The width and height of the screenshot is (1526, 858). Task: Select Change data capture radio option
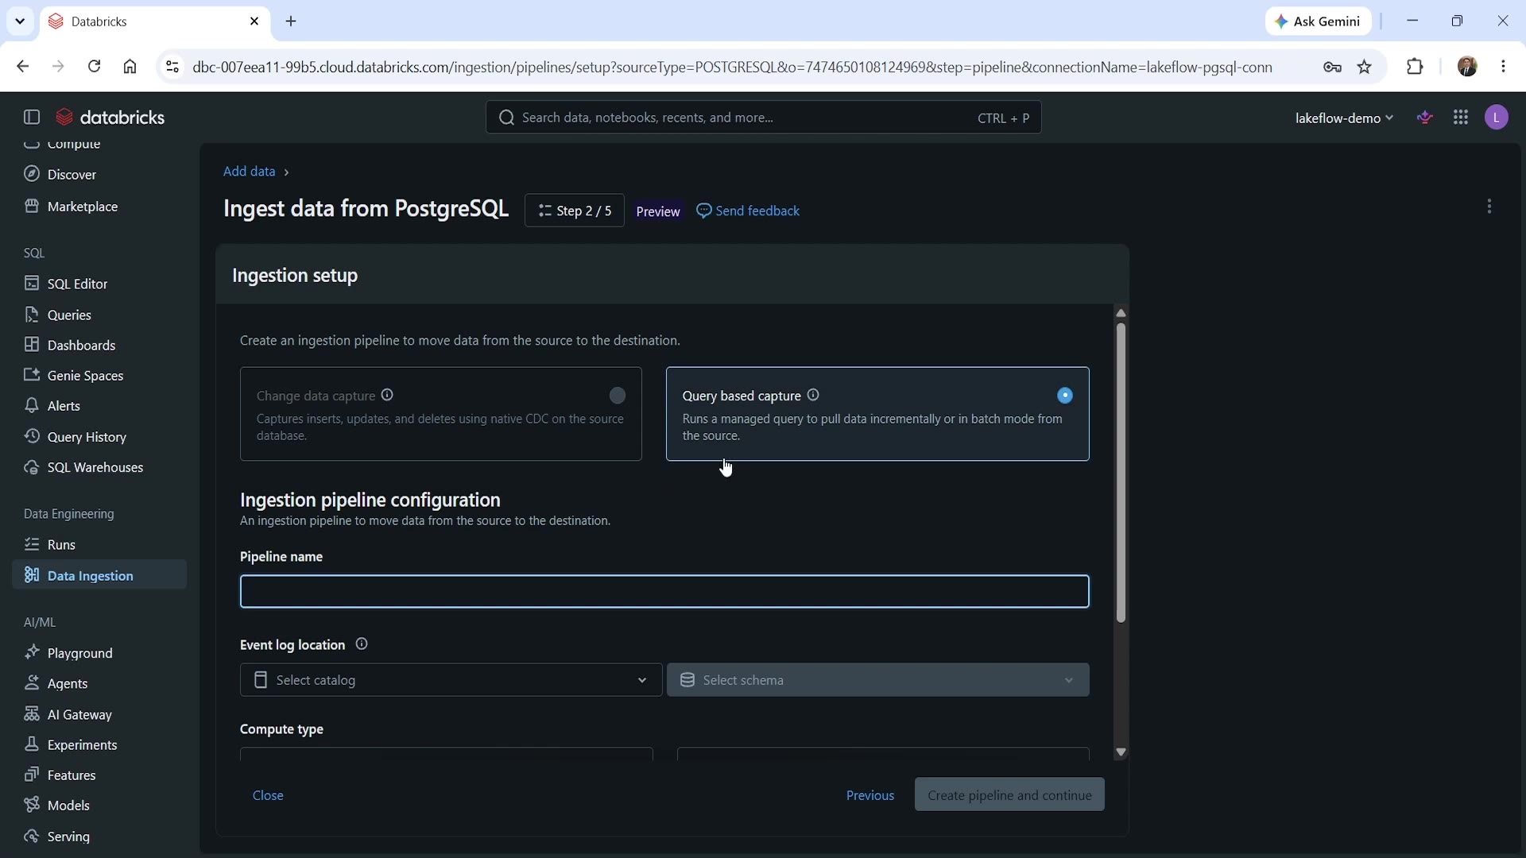(x=618, y=396)
